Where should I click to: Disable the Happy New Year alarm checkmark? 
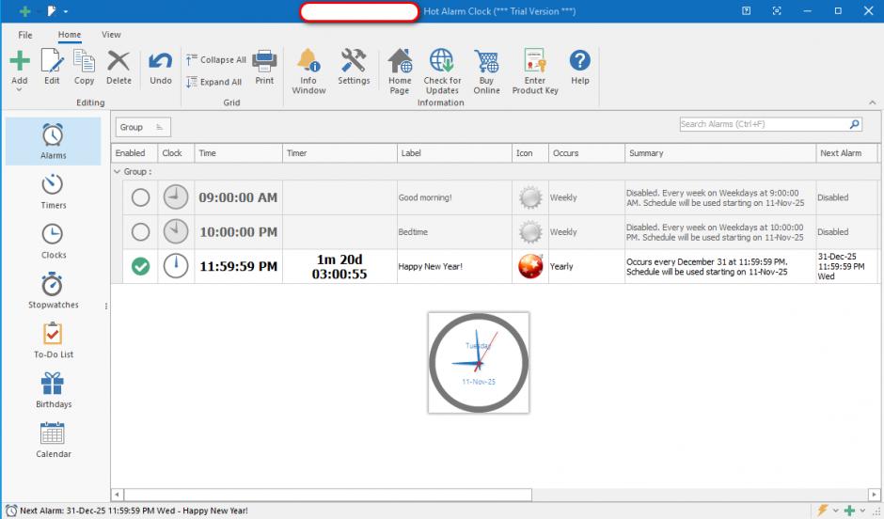(140, 266)
